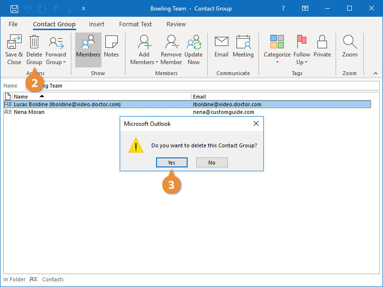Click the Save & Close icon
Image resolution: width=383 pixels, height=287 pixels.
[x=14, y=43]
